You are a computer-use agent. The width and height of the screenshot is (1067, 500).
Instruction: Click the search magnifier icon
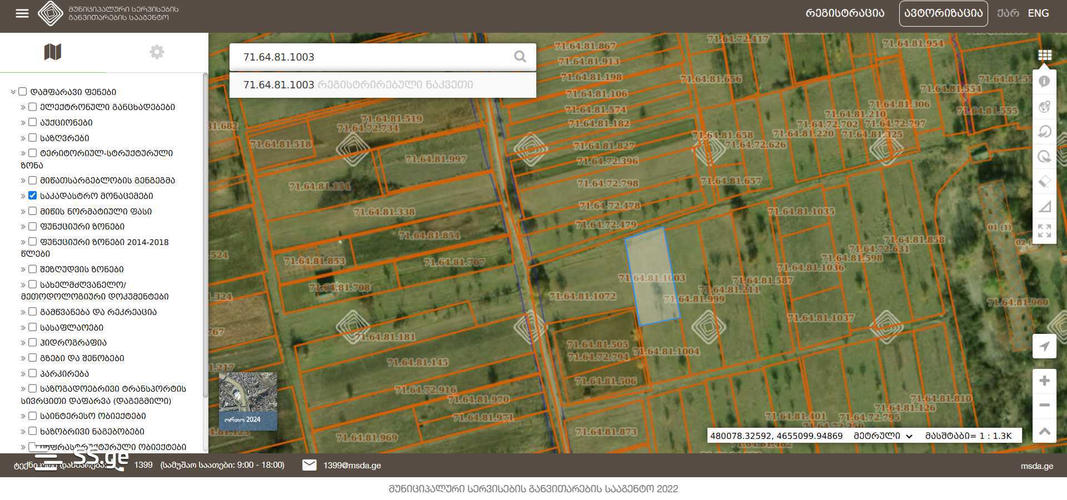pyautogui.click(x=520, y=57)
